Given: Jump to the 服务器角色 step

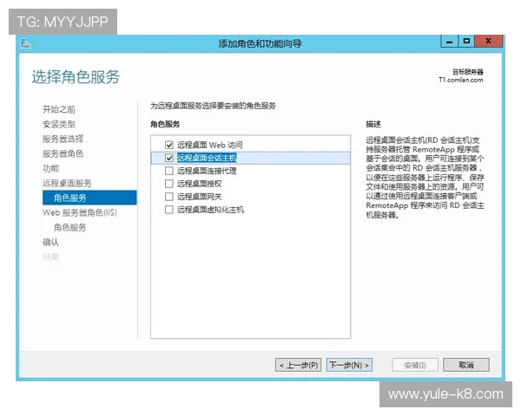Looking at the screenshot, I should tap(63, 153).
